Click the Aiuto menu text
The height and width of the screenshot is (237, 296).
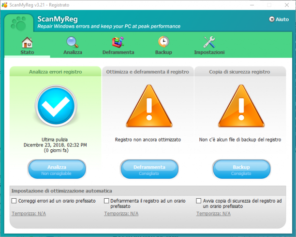coord(282,19)
